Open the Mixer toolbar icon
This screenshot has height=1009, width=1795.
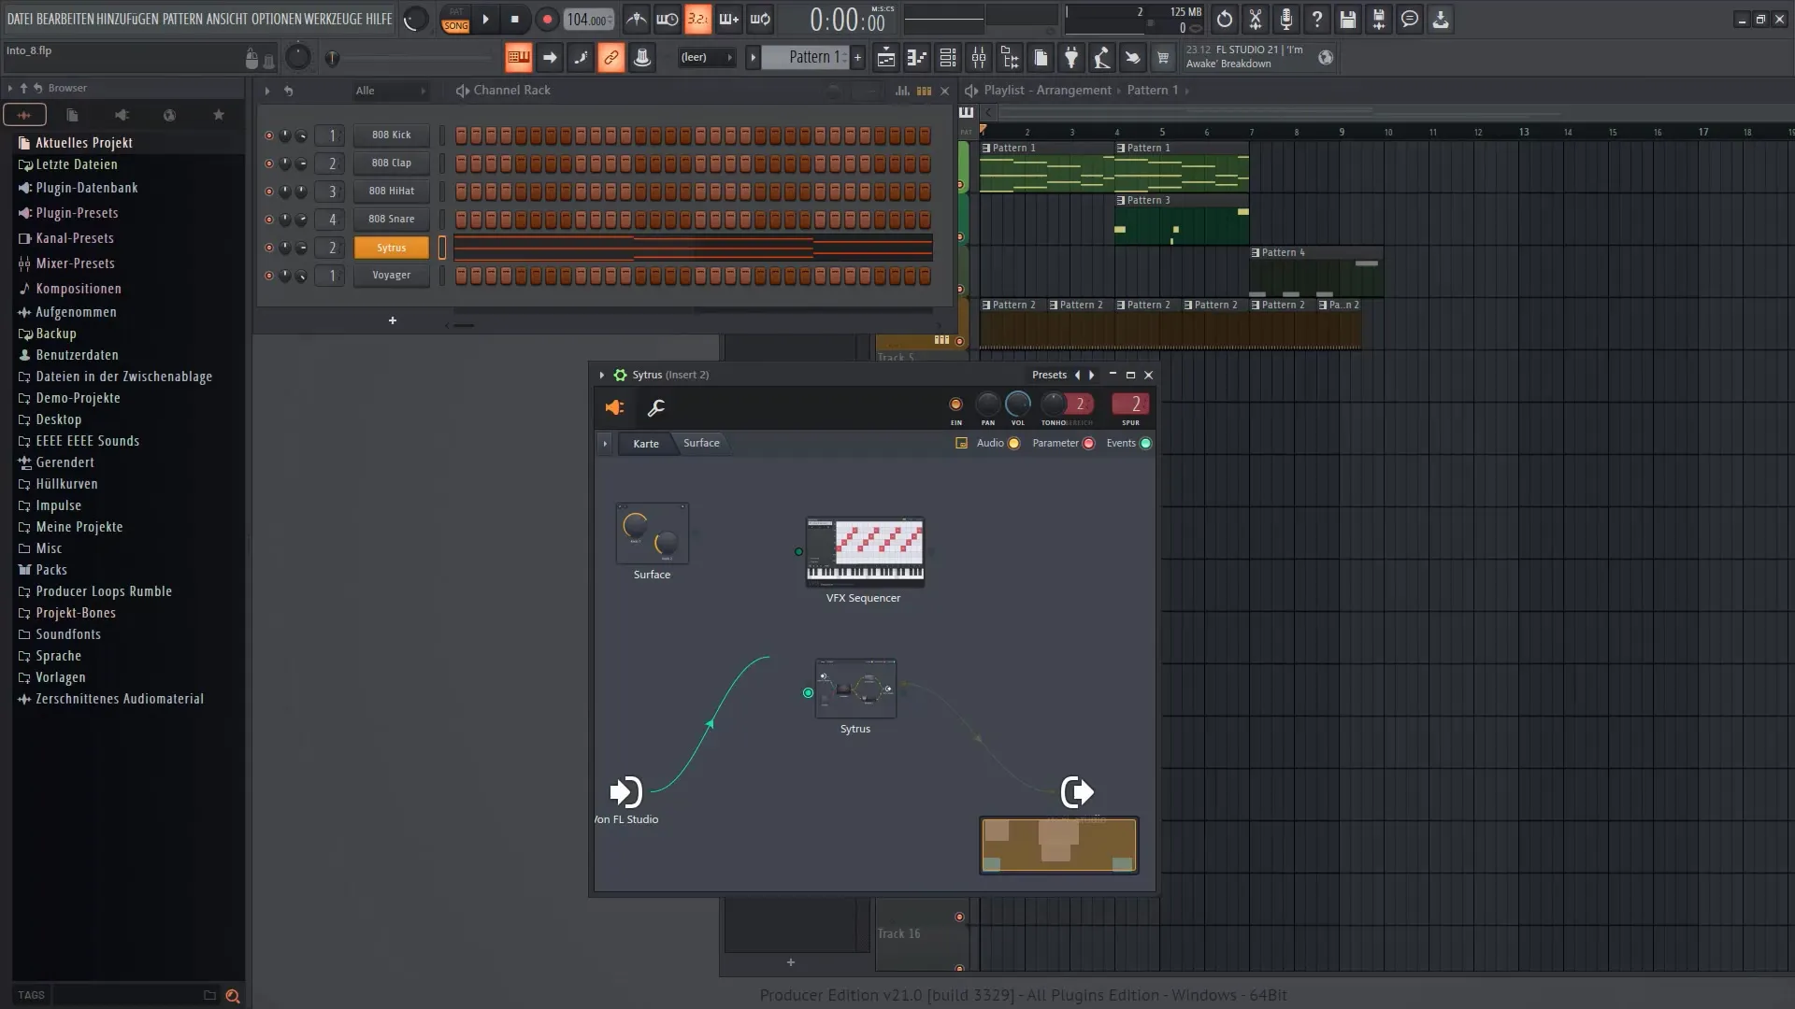[x=979, y=58]
